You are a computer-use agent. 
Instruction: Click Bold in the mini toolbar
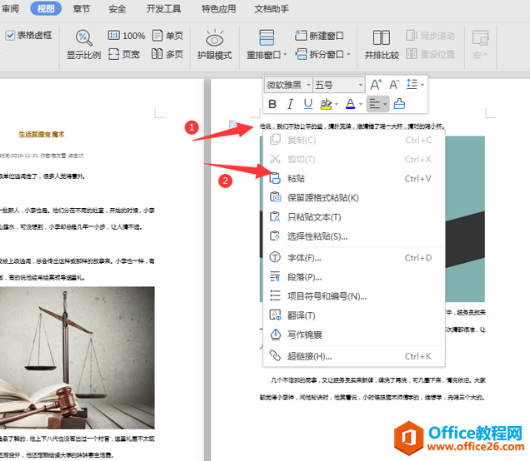click(x=272, y=104)
